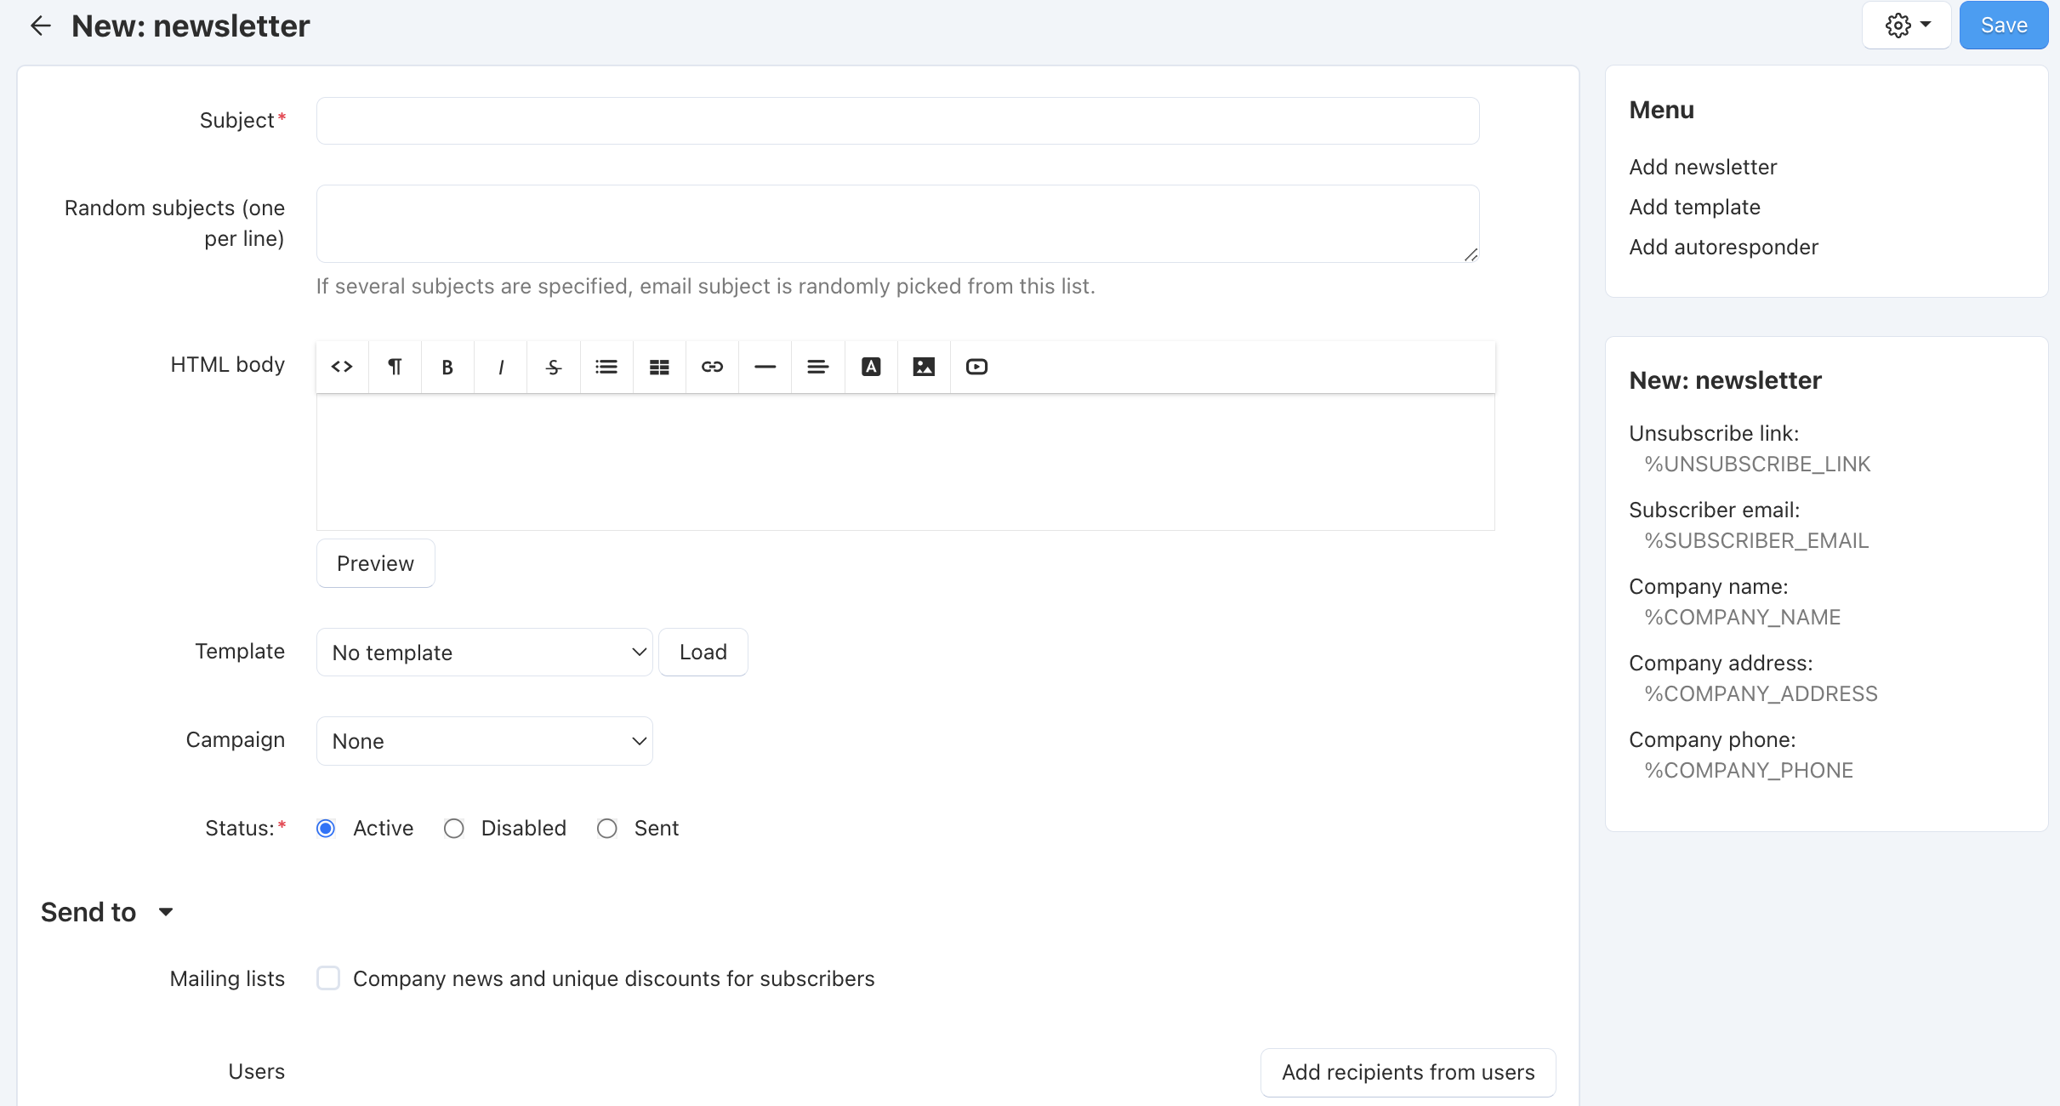Open the gear settings menu
This screenshot has height=1106, width=2060.
pos(1907,26)
